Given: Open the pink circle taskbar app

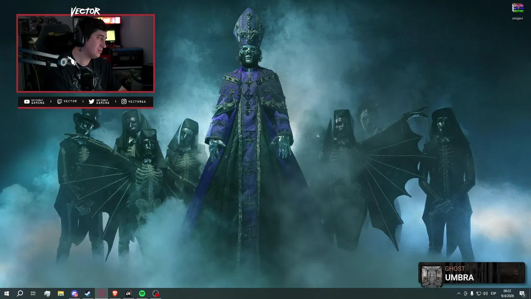Looking at the screenshot, I should click(102, 294).
